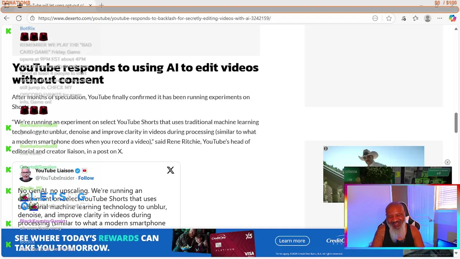Screen dimensions: 460x259
Task: View site information lock icon
Action: pyautogui.click(x=32, y=18)
